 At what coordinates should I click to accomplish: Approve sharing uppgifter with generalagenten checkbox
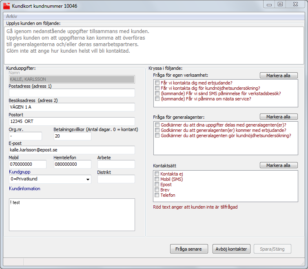click(157, 125)
